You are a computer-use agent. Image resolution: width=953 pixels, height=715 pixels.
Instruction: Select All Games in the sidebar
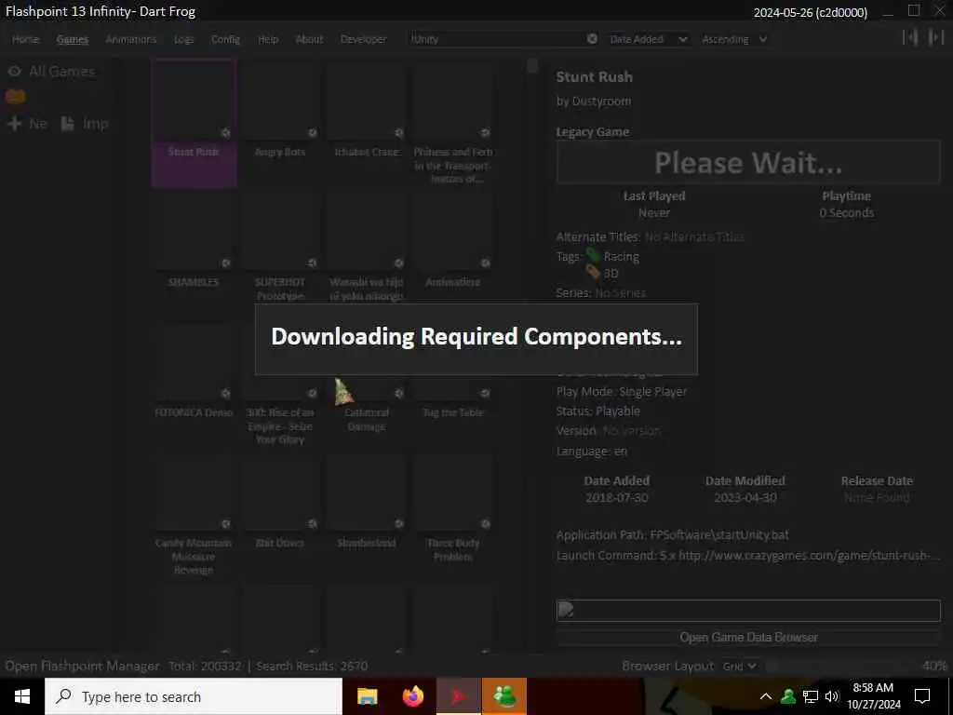(62, 71)
